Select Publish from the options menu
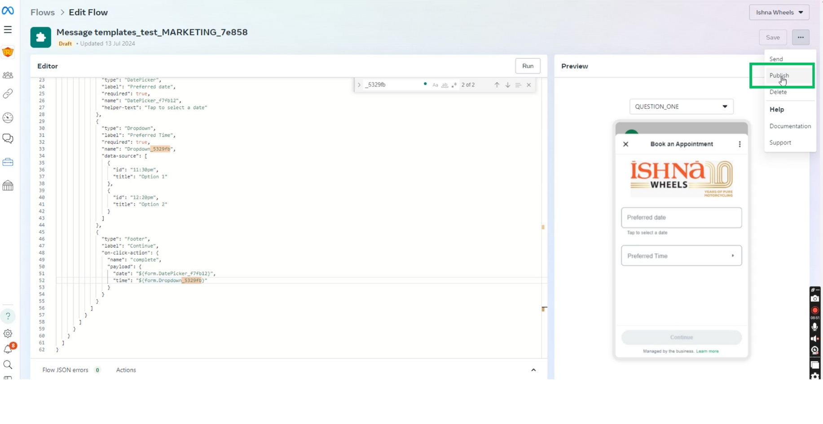Viewport: 823px width, 424px height. click(779, 75)
